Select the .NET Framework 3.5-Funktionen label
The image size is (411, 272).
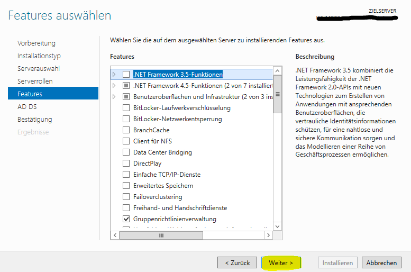pyautogui.click(x=178, y=75)
